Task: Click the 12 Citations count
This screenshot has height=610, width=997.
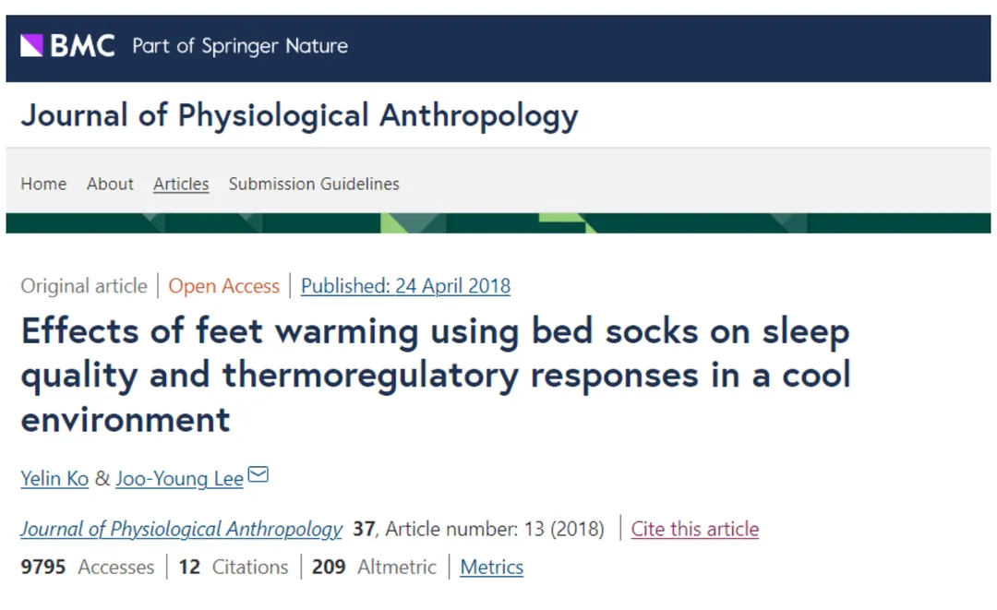Action: coord(233,567)
